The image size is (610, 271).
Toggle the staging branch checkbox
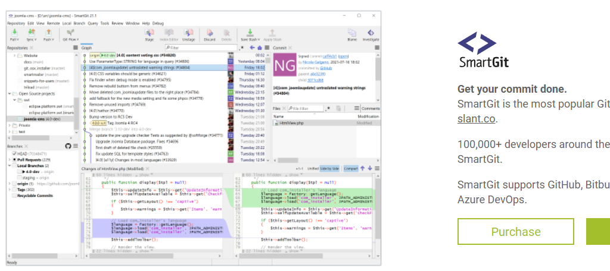(x=19, y=178)
